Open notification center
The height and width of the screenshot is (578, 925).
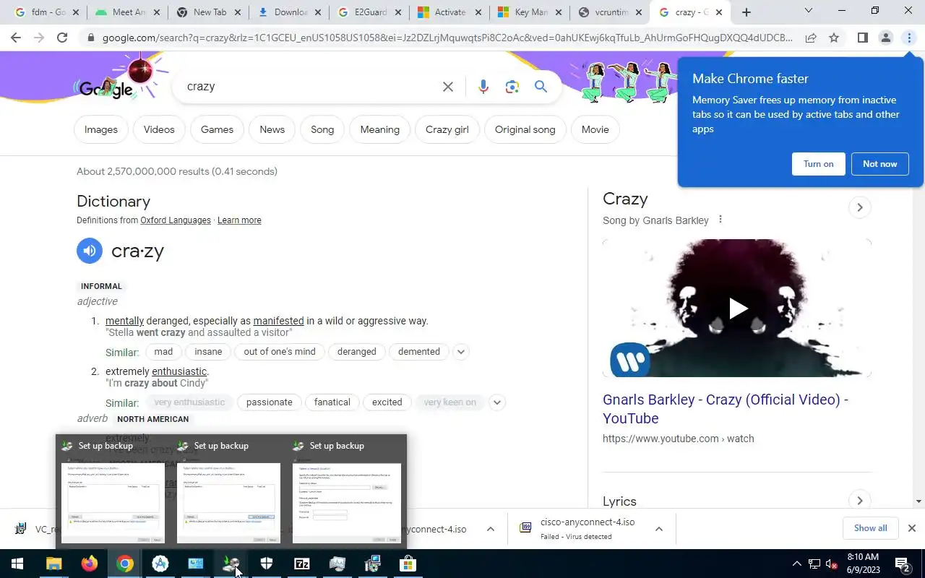(x=903, y=564)
